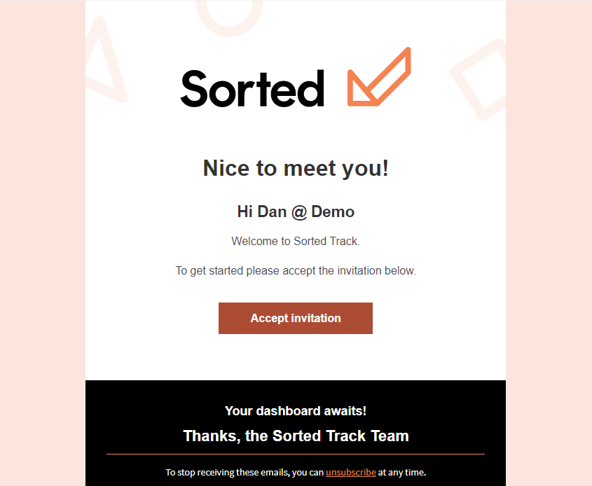Screen dimensions: 592x486
Task: Select the Nice to meet you heading
Action: (x=295, y=168)
